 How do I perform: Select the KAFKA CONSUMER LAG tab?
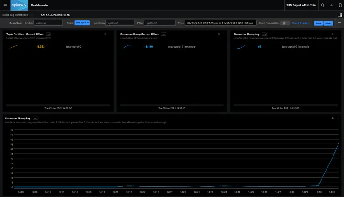click(55, 15)
